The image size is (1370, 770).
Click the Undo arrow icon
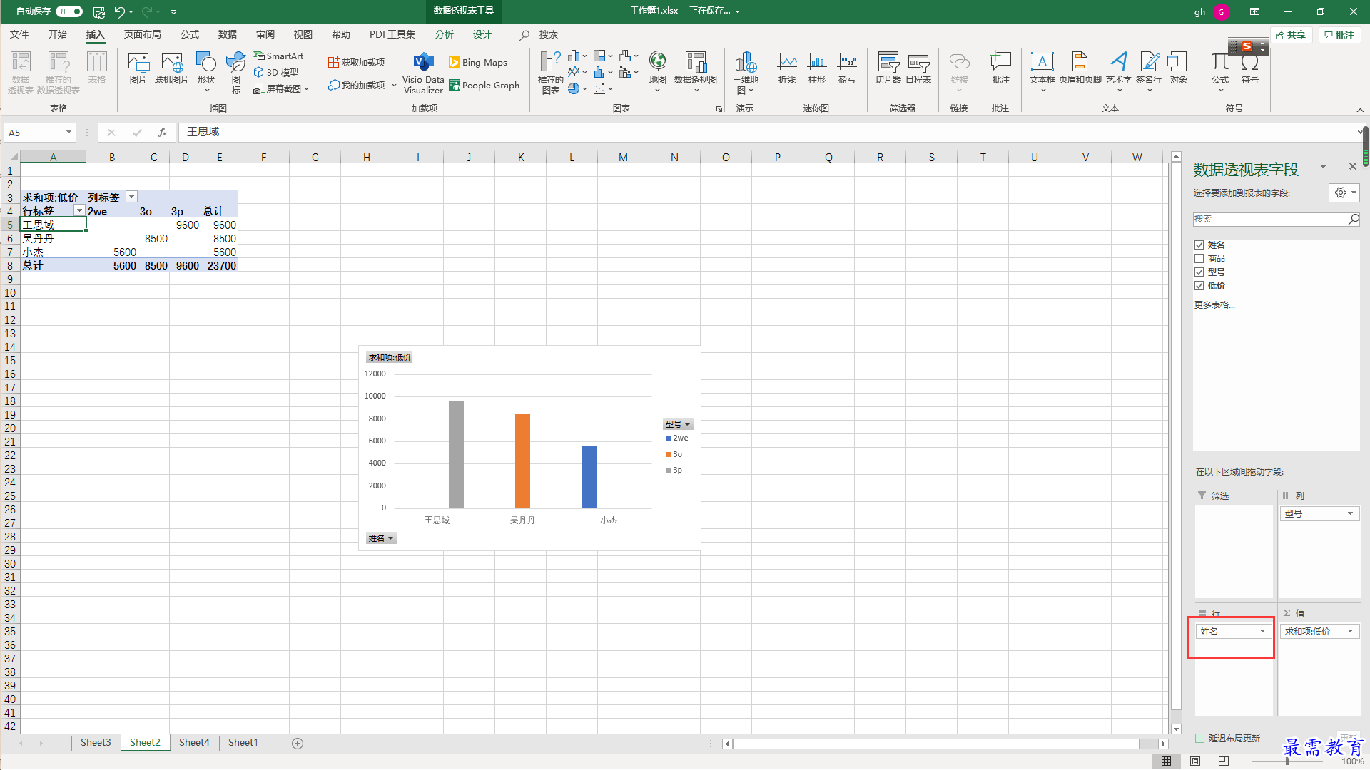(x=119, y=11)
